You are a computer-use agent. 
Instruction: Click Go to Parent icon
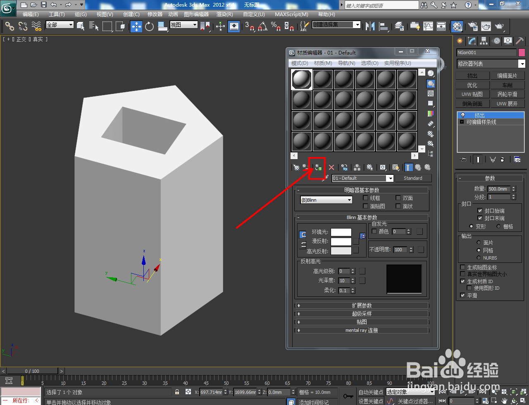click(x=418, y=167)
